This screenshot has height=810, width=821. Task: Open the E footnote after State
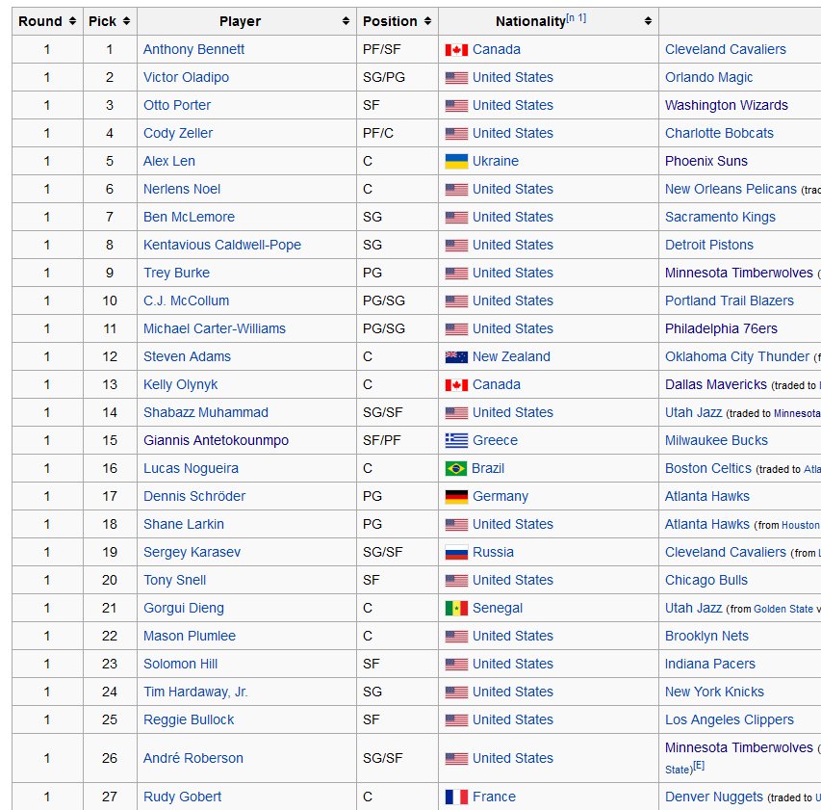tap(699, 766)
